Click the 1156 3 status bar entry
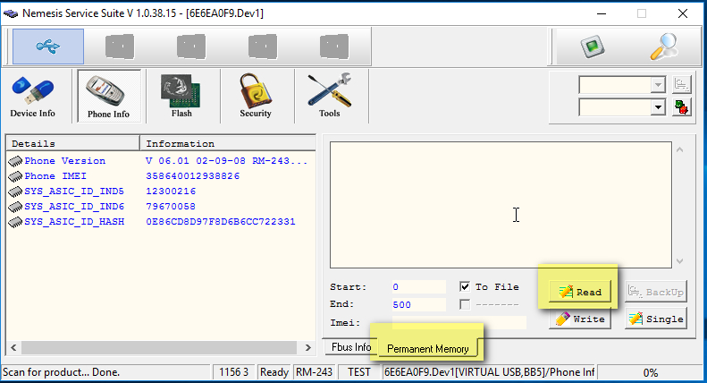 (233, 372)
